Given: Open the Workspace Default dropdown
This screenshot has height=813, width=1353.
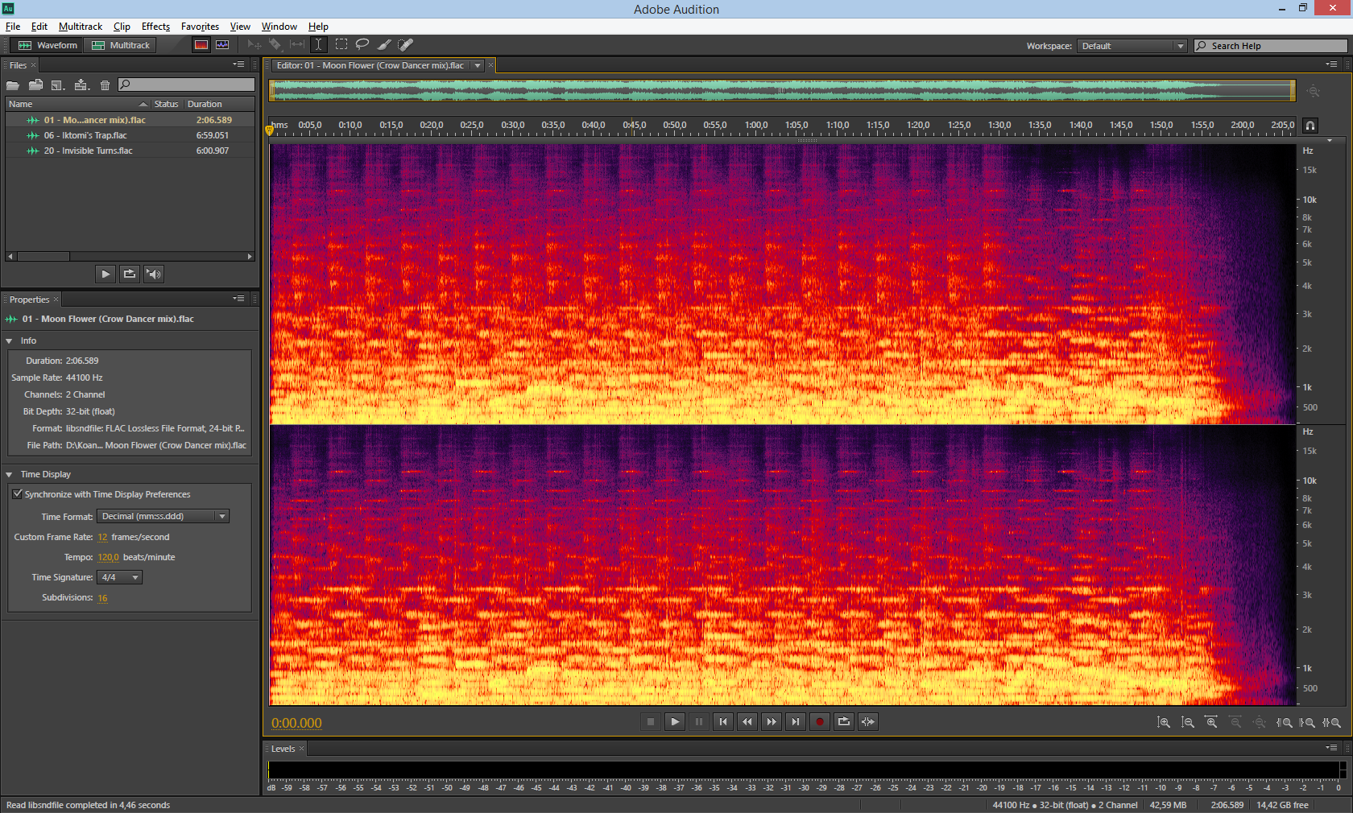Looking at the screenshot, I should tap(1132, 46).
